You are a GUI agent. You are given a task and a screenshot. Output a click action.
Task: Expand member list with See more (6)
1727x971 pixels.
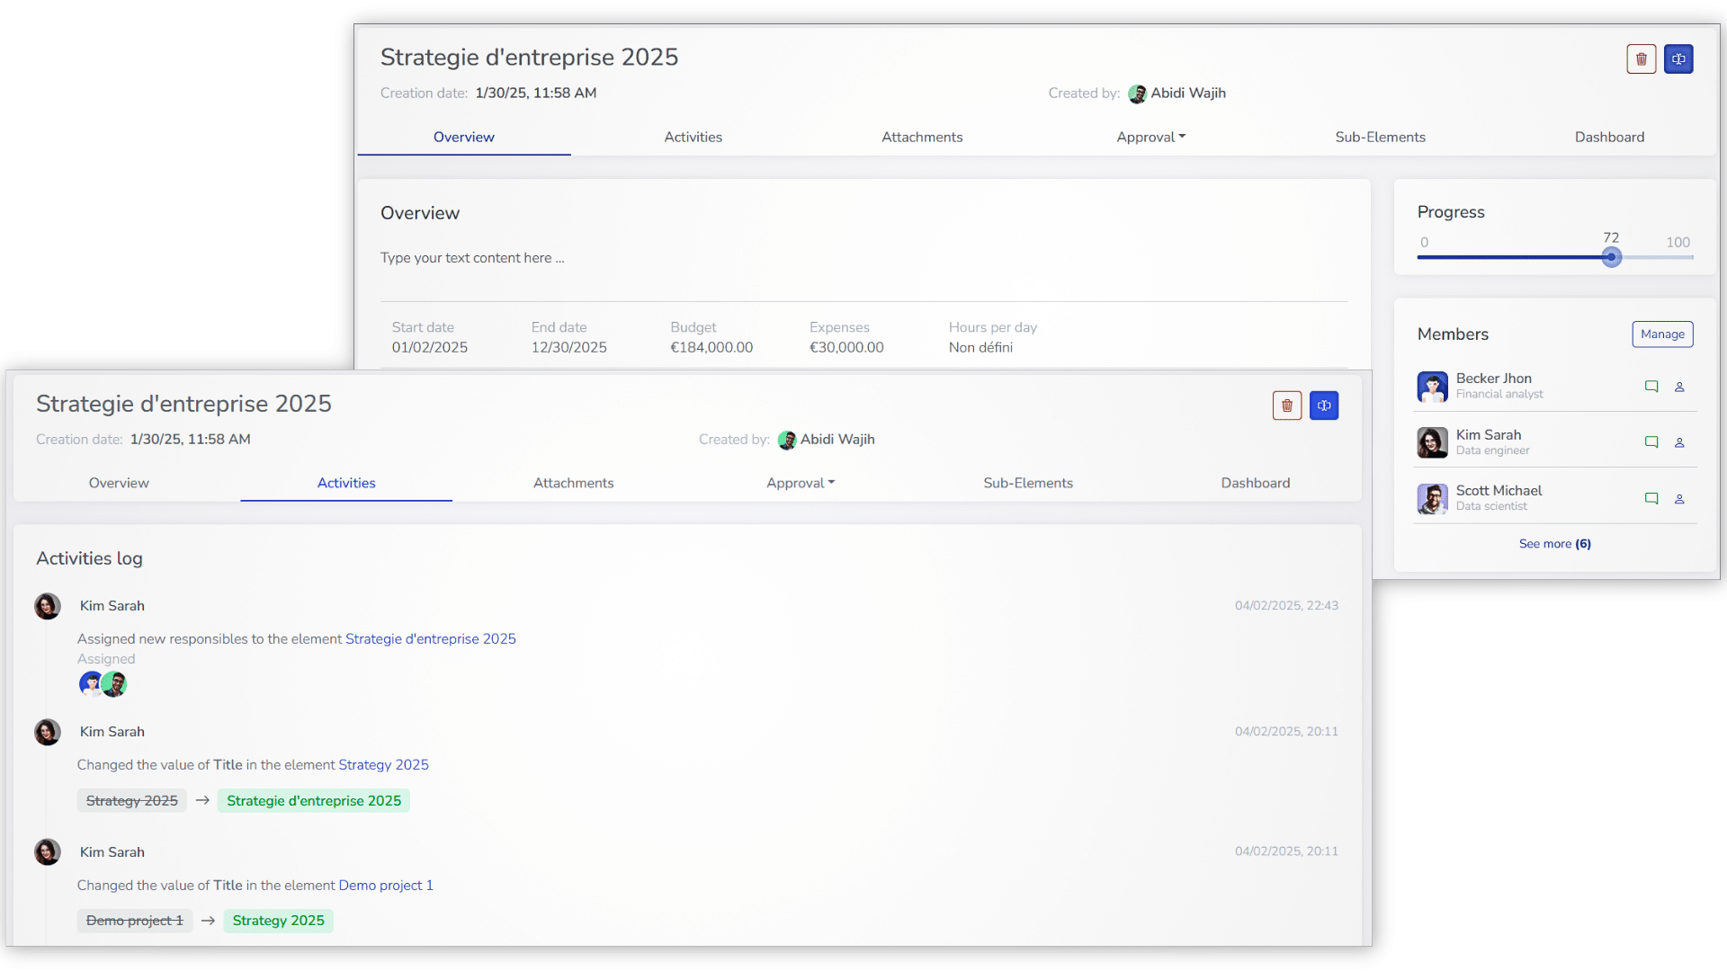coord(1554,544)
